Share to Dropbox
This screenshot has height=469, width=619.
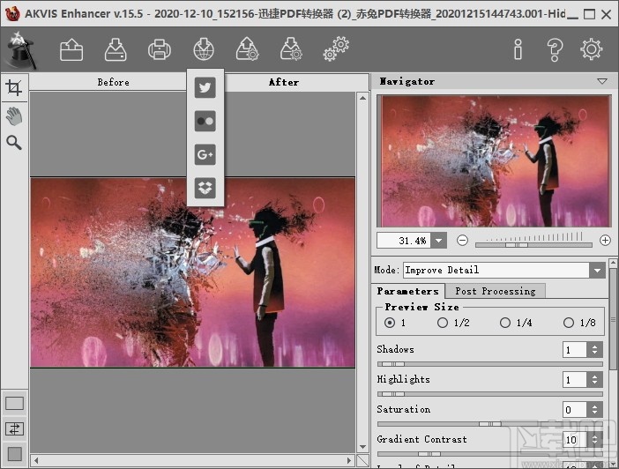205,188
